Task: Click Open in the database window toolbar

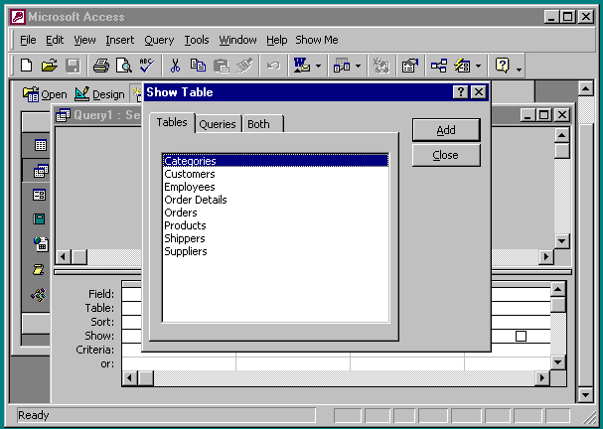Action: click(45, 94)
